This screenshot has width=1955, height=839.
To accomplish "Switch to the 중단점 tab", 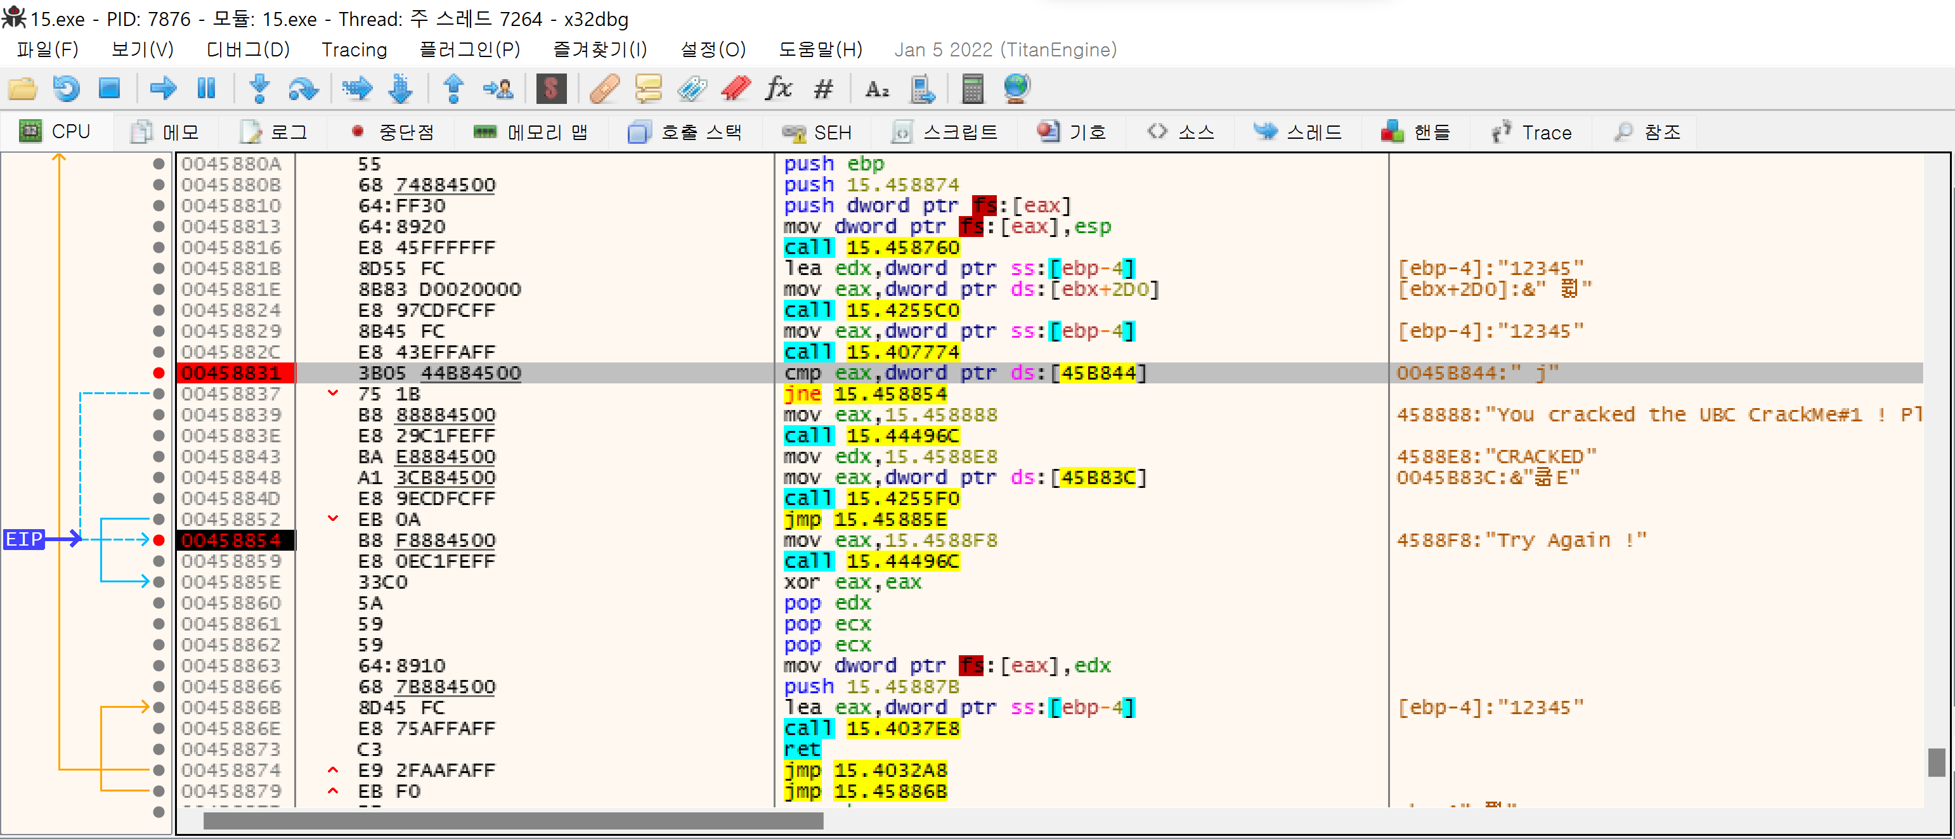I will point(393,132).
